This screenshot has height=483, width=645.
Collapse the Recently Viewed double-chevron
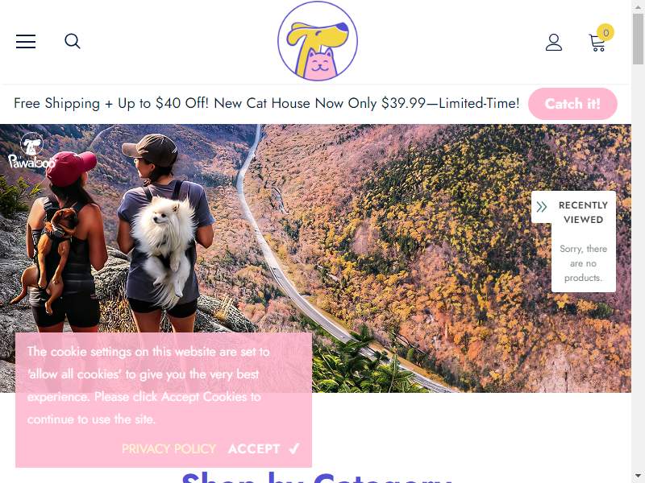[x=542, y=207]
